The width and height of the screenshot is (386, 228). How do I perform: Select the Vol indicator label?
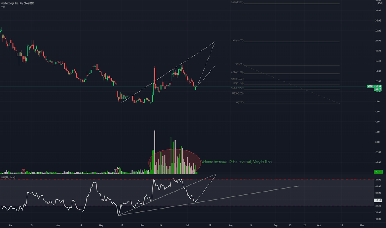coord(3,7)
